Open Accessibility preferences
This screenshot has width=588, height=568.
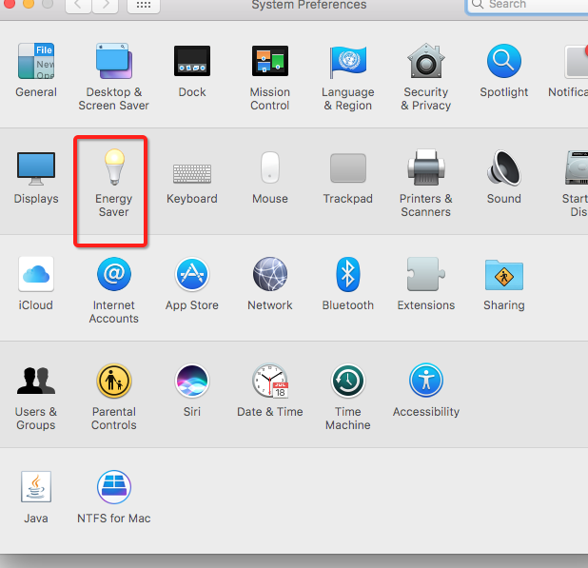coord(426,390)
